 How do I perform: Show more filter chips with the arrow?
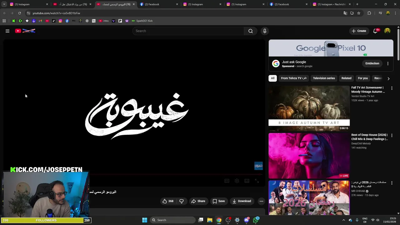pos(388,78)
